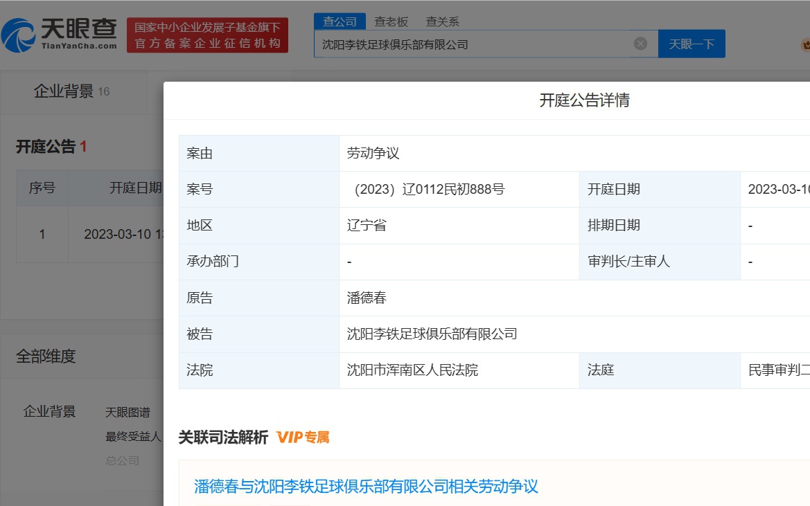Click the 天眼图谱 link
Image resolution: width=810 pixels, height=506 pixels.
(x=127, y=412)
